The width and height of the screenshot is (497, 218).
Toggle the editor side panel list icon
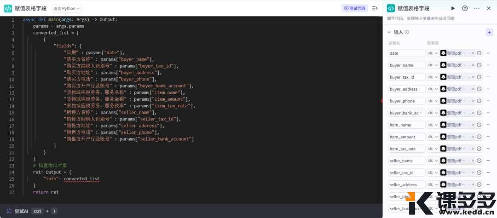375,8
